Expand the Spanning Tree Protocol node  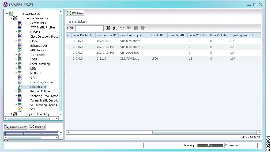click(16, 96)
